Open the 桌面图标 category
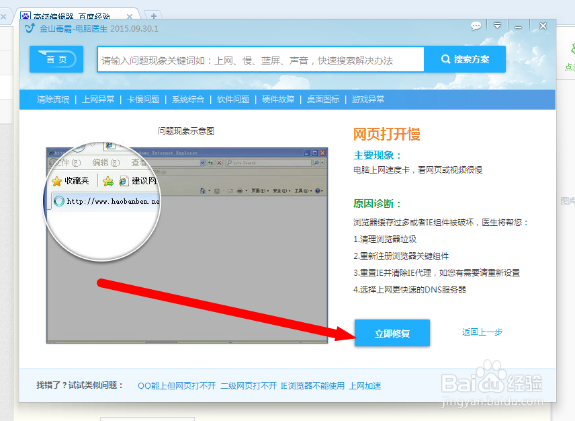This screenshot has height=421, width=575. coord(323,100)
